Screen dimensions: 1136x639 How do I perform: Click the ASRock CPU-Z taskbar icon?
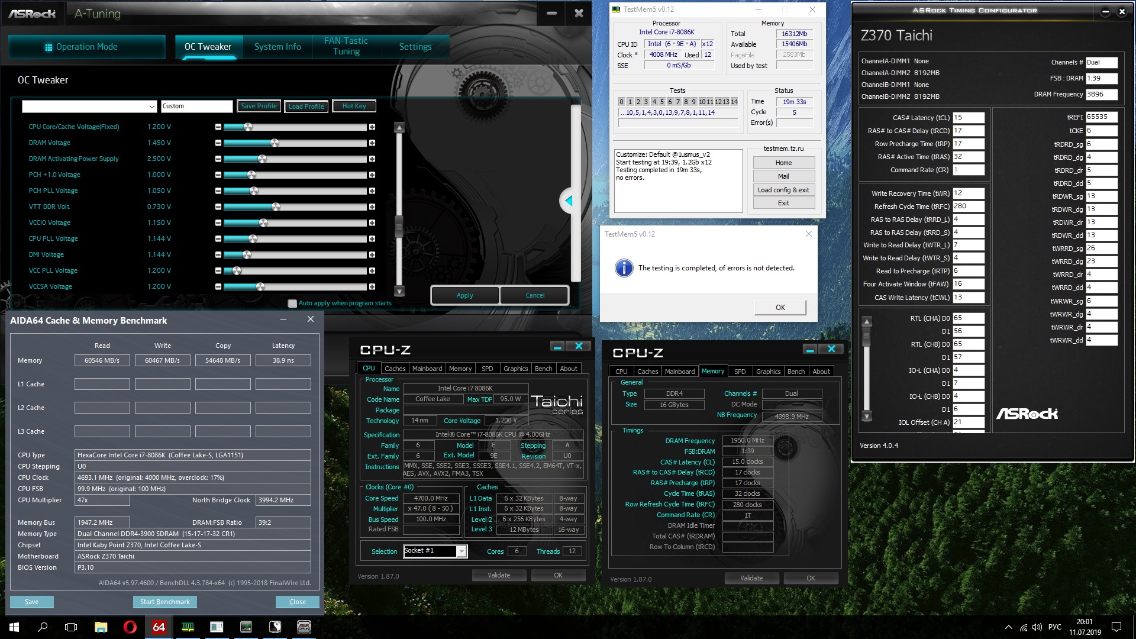click(304, 627)
